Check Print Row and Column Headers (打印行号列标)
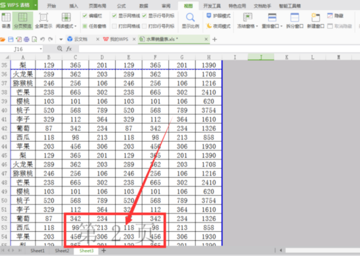 (x=144, y=26)
